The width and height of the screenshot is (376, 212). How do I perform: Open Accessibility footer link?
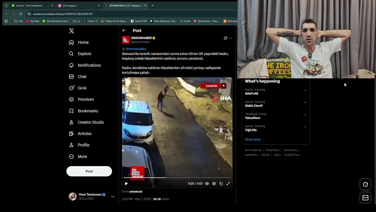click(251, 155)
